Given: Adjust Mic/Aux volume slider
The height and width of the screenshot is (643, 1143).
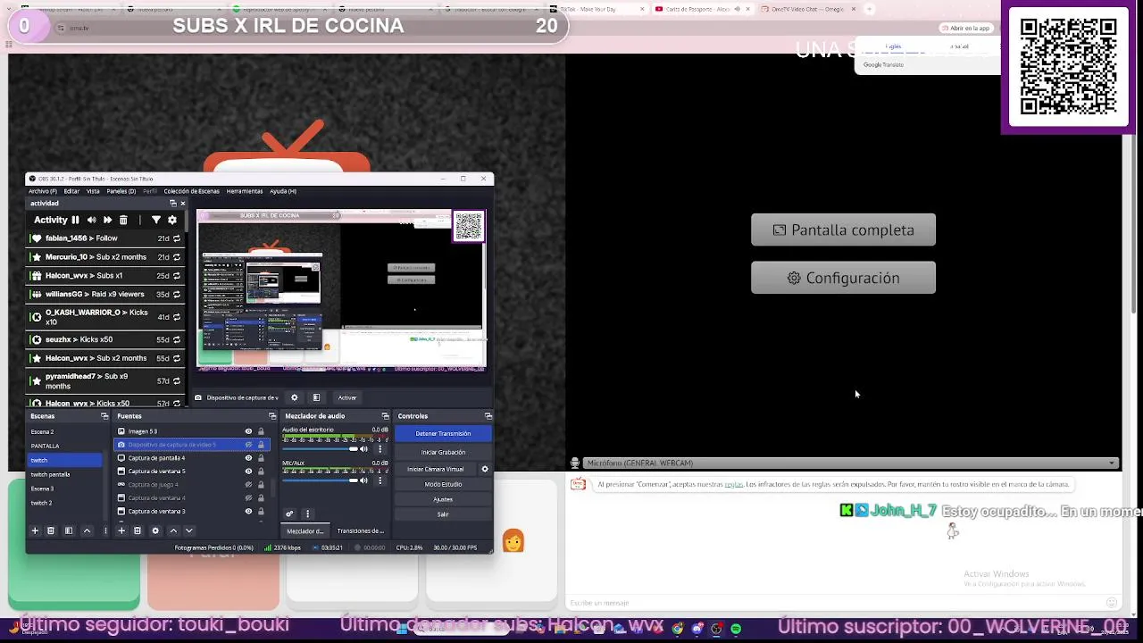Looking at the screenshot, I should 320,480.
